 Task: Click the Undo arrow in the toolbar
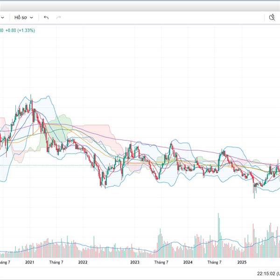(46, 17)
